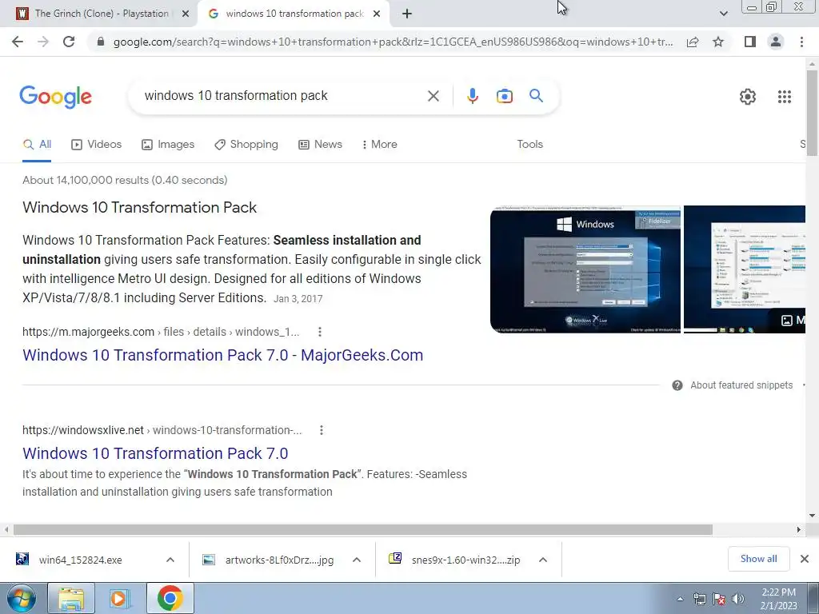Image resolution: width=819 pixels, height=614 pixels.
Task: Go back to the previous page
Action: pyautogui.click(x=18, y=42)
